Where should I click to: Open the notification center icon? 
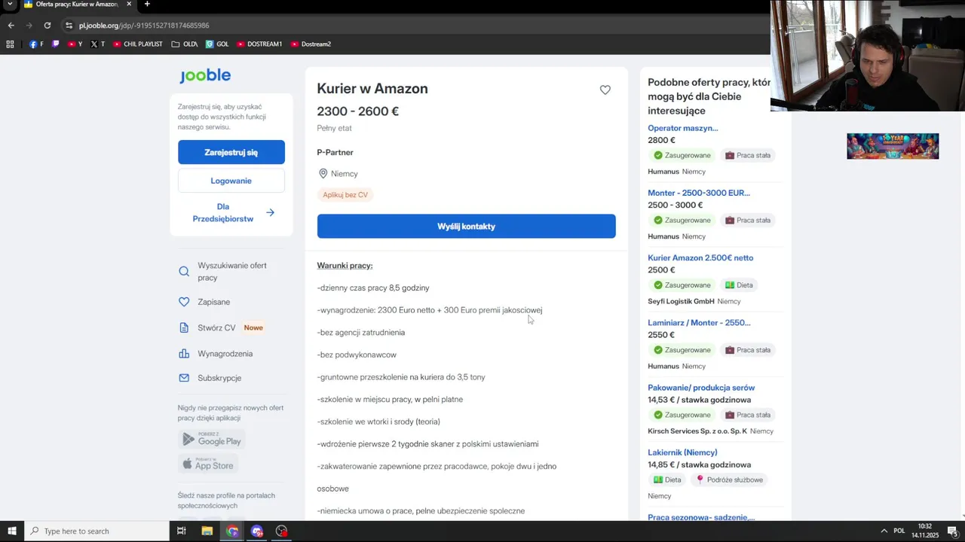click(952, 531)
